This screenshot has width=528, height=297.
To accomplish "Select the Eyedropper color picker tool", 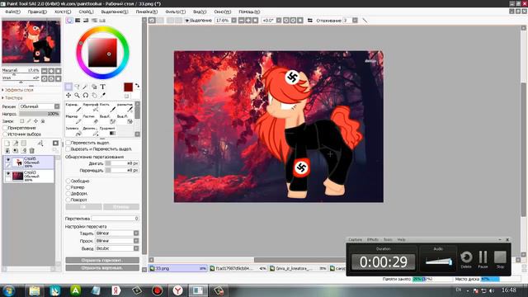I will click(x=102, y=96).
